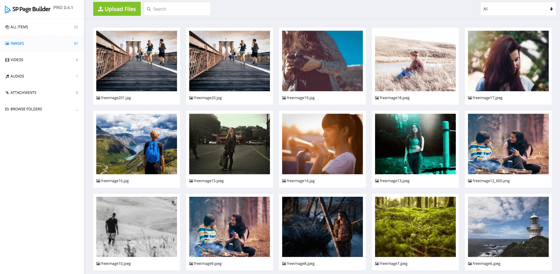Open Browse Folders

tap(42, 109)
